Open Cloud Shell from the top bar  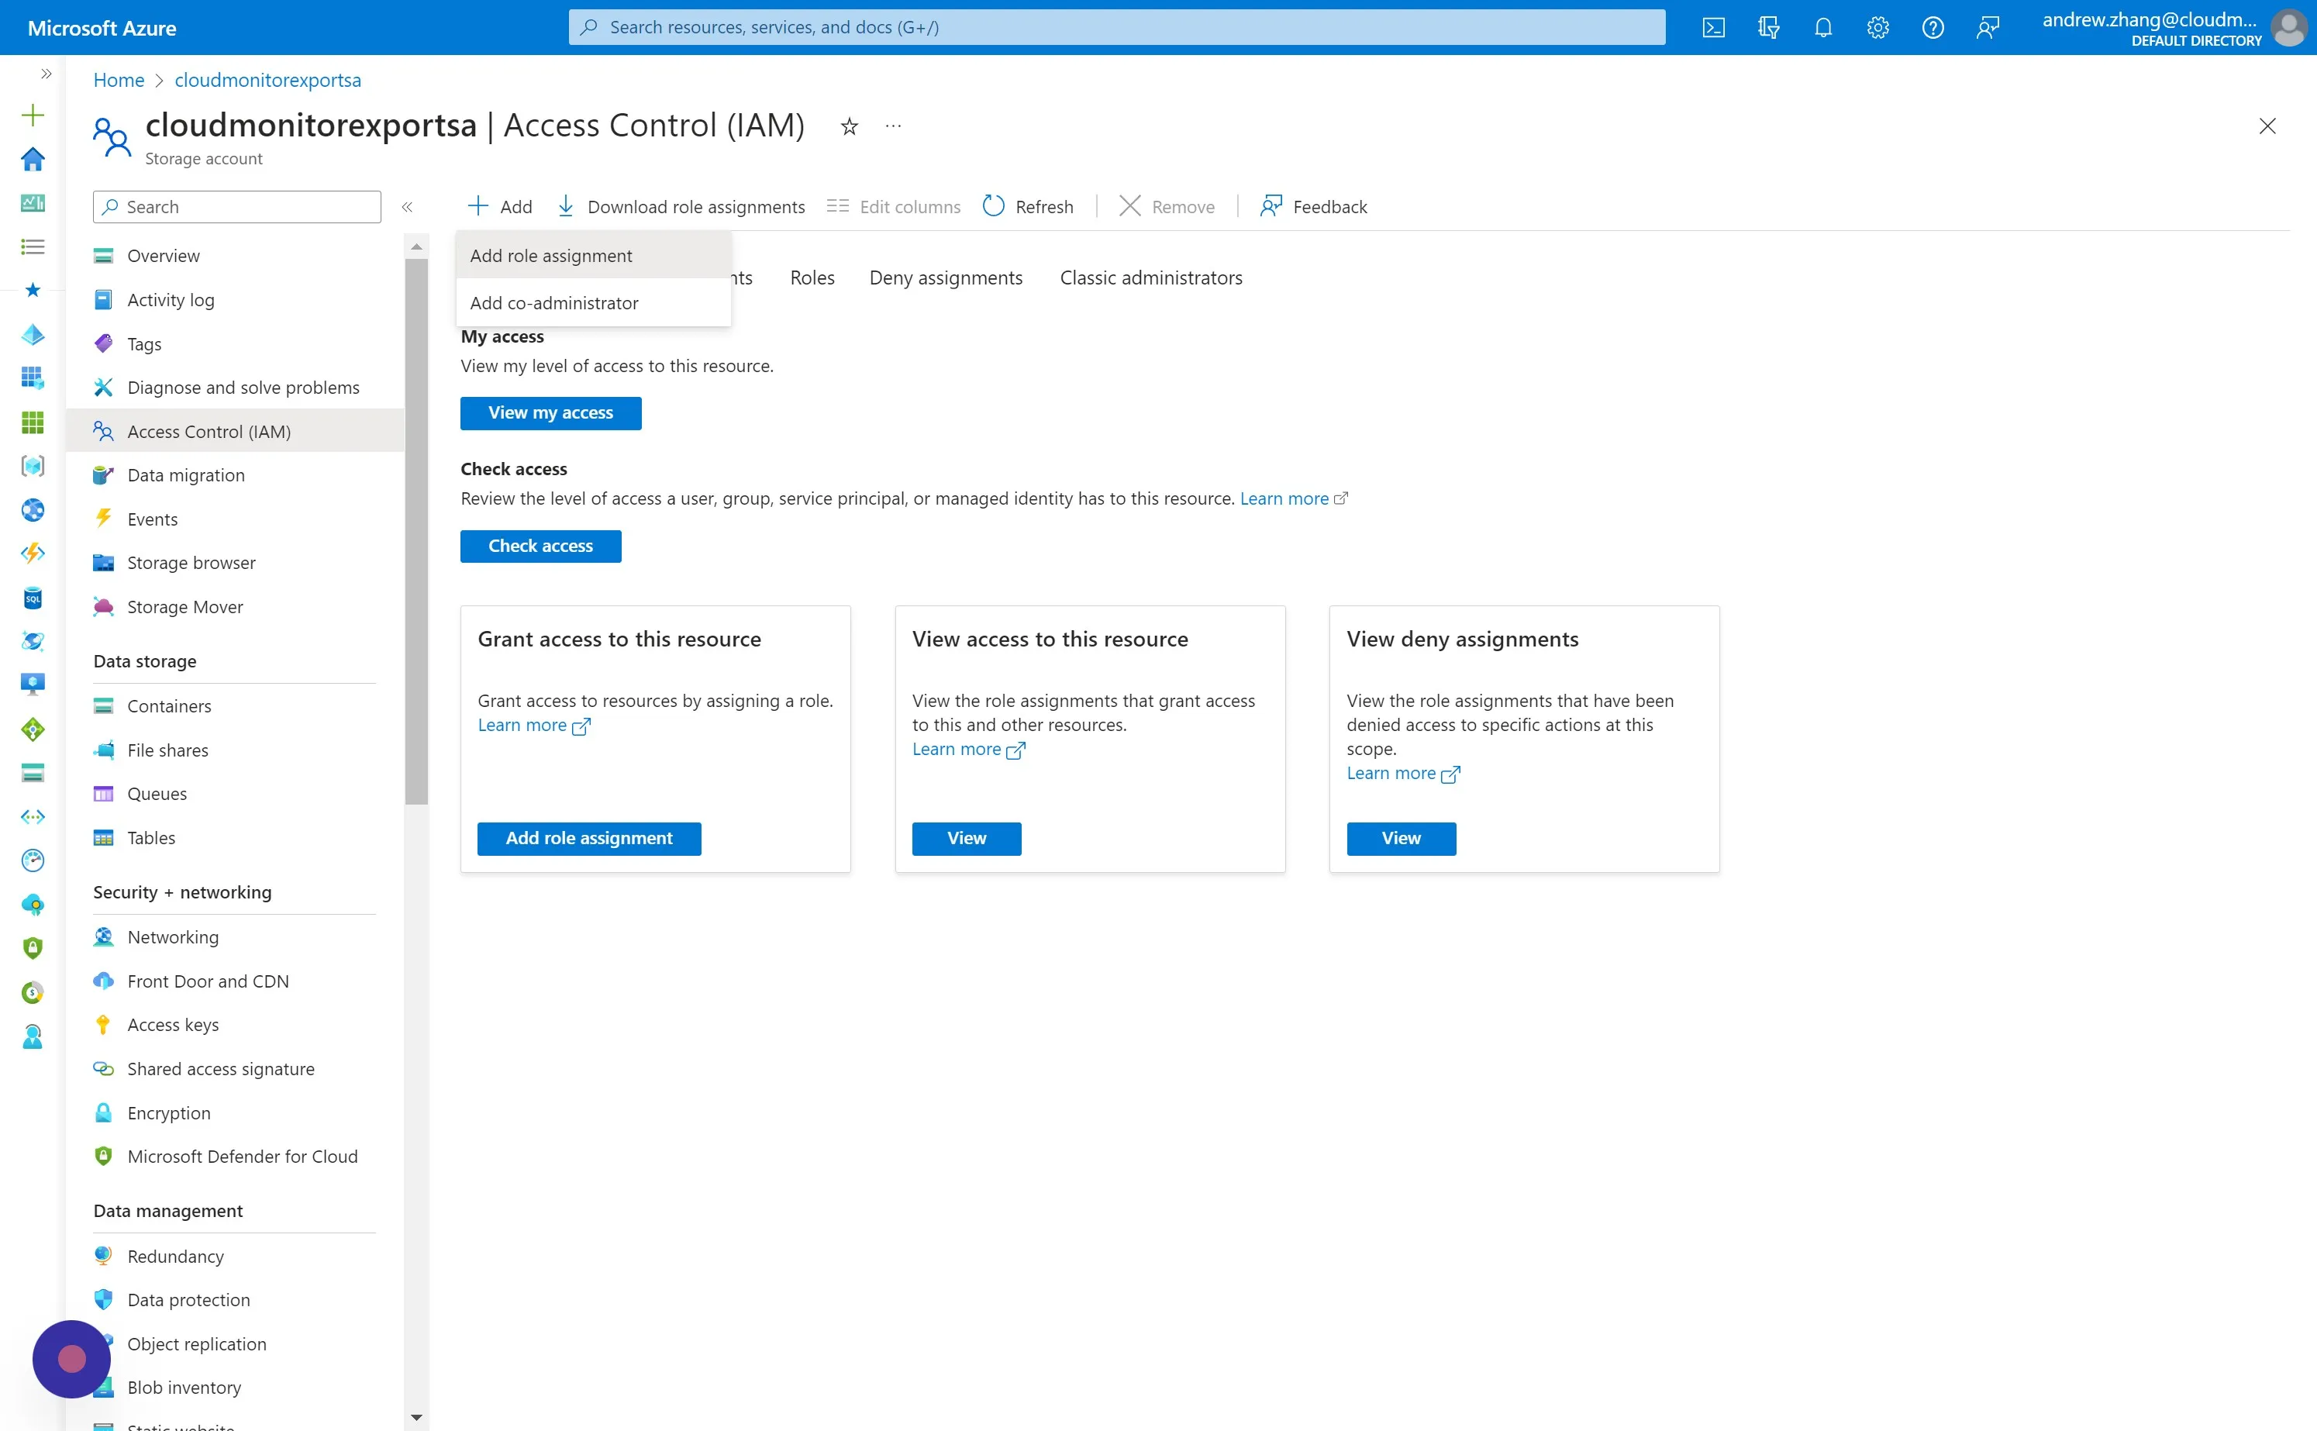point(1713,27)
